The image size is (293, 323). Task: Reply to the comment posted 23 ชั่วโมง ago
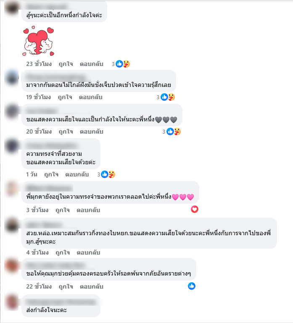click(91, 64)
